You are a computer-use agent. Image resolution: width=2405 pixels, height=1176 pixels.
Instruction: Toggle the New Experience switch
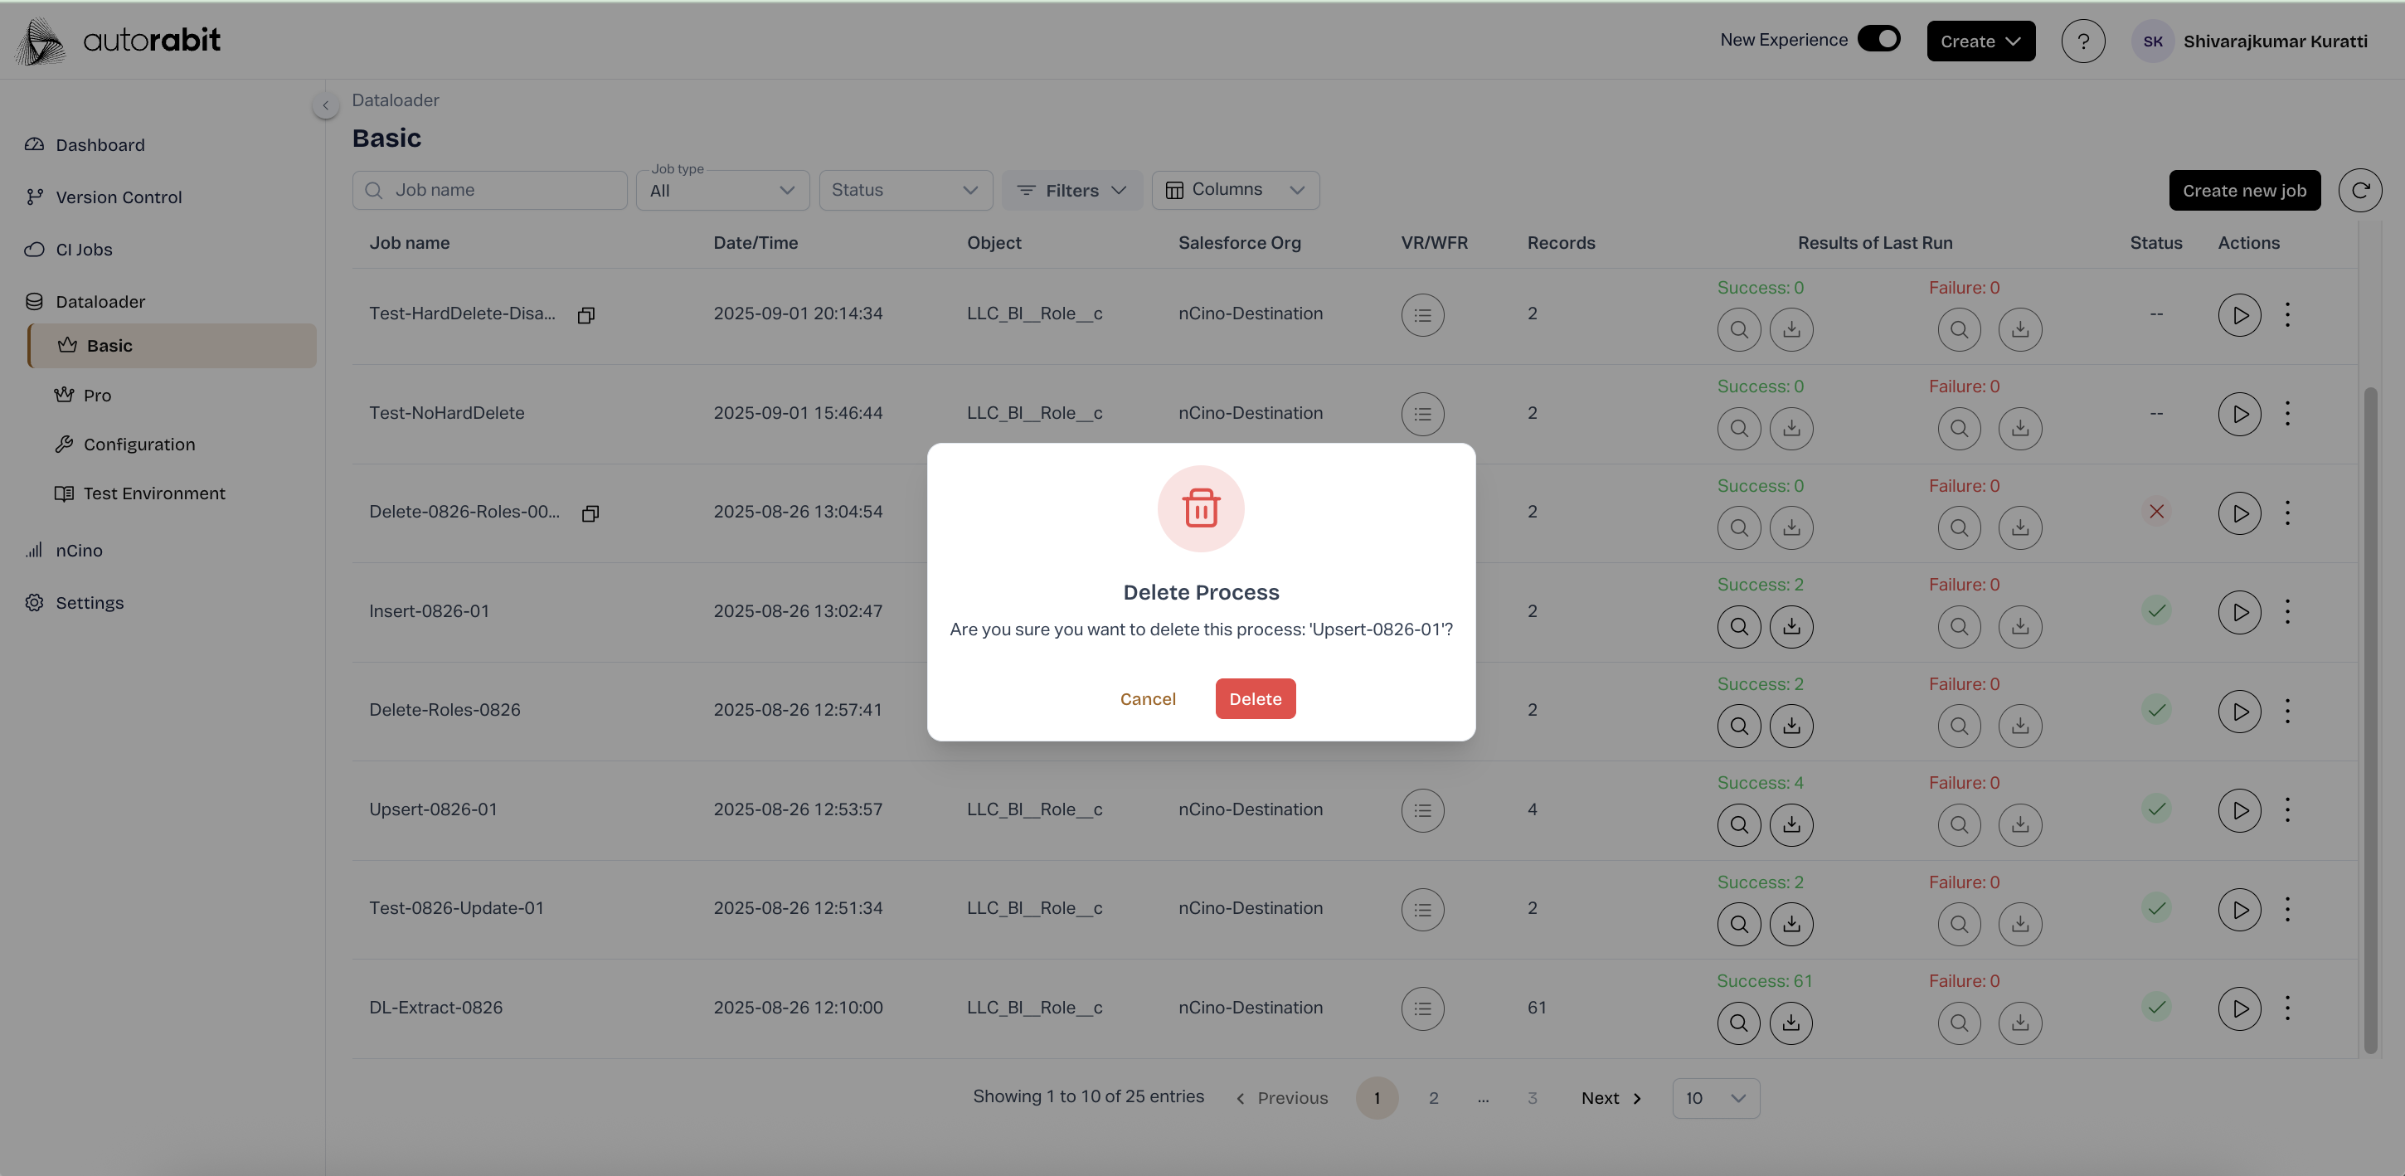tap(1878, 39)
